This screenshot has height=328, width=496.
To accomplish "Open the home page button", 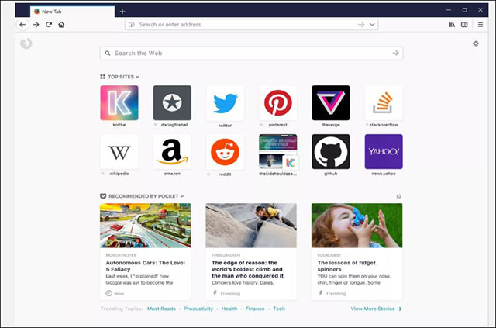I will [61, 25].
